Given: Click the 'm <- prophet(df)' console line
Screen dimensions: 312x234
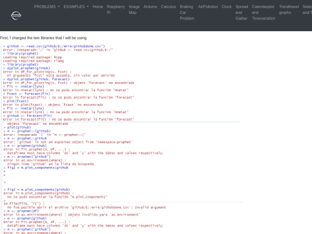Looking at the screenshot, I should [21, 211].
